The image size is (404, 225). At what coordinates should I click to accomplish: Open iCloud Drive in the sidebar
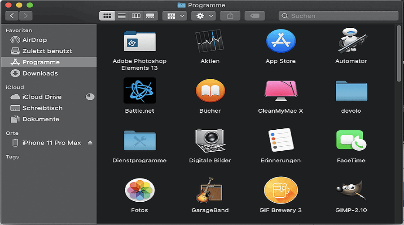48,97
